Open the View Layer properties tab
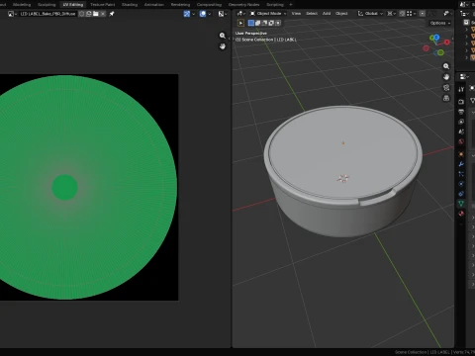 pyautogui.click(x=461, y=122)
